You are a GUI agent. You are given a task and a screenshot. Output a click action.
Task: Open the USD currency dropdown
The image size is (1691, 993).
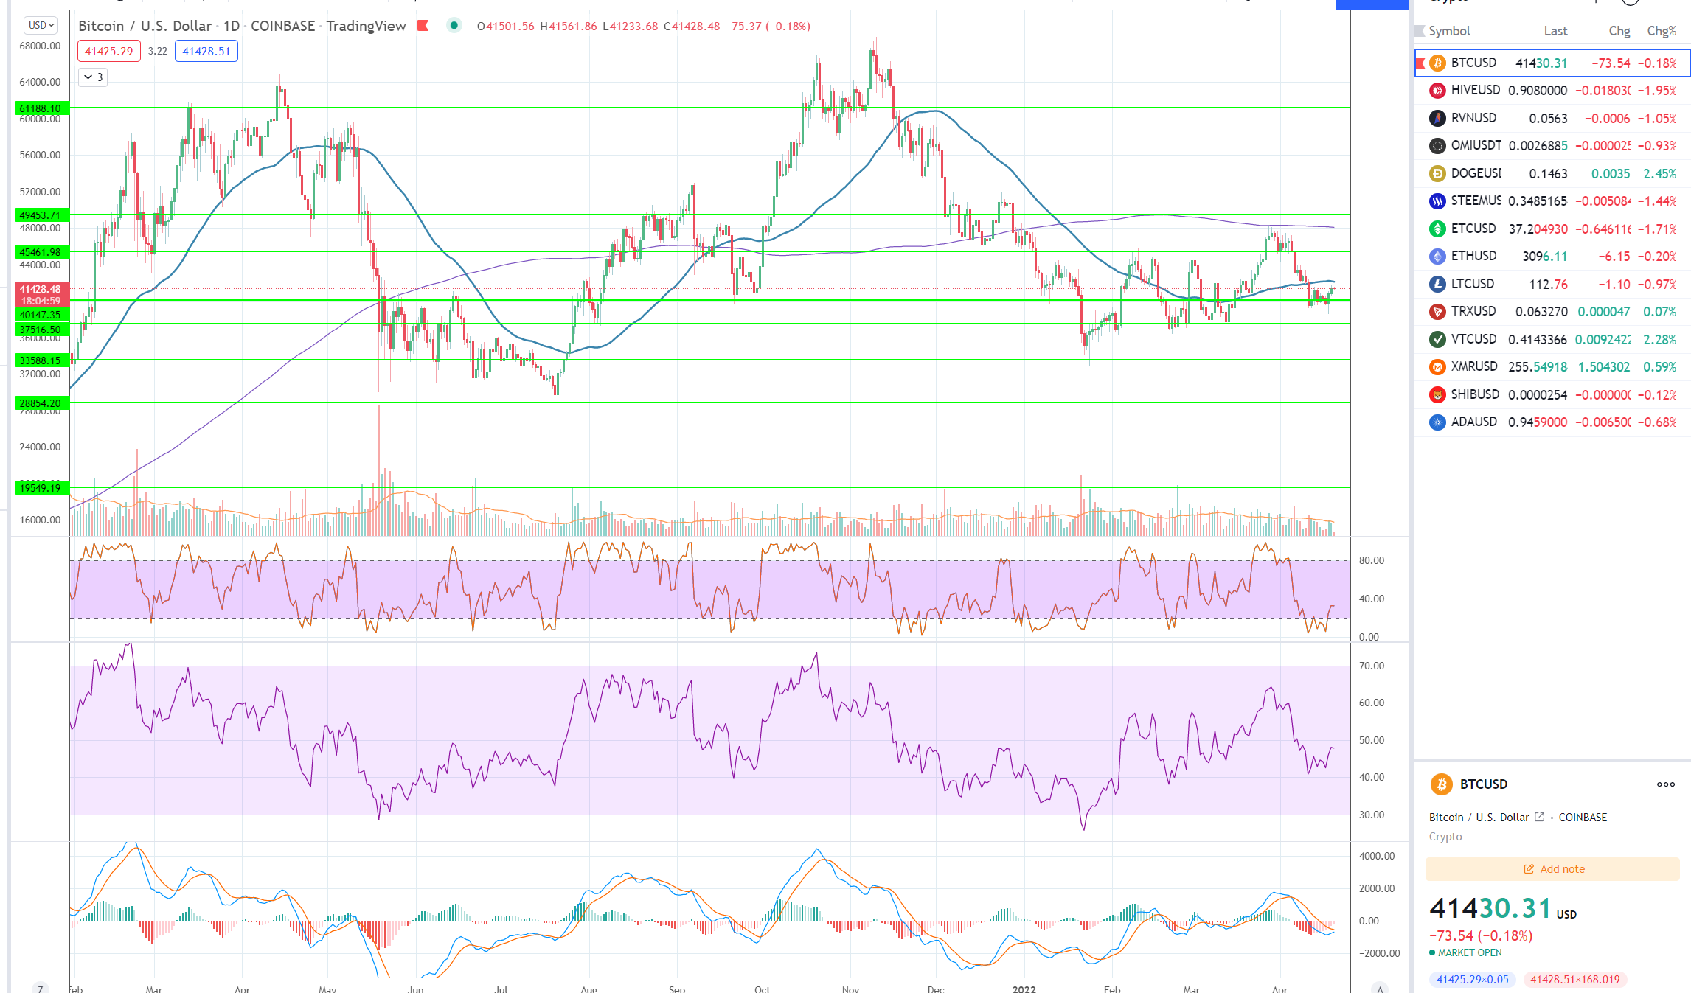(41, 25)
